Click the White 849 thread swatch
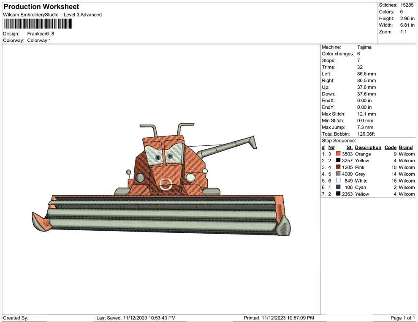Viewport: 418px width, 322px height. (x=338, y=180)
